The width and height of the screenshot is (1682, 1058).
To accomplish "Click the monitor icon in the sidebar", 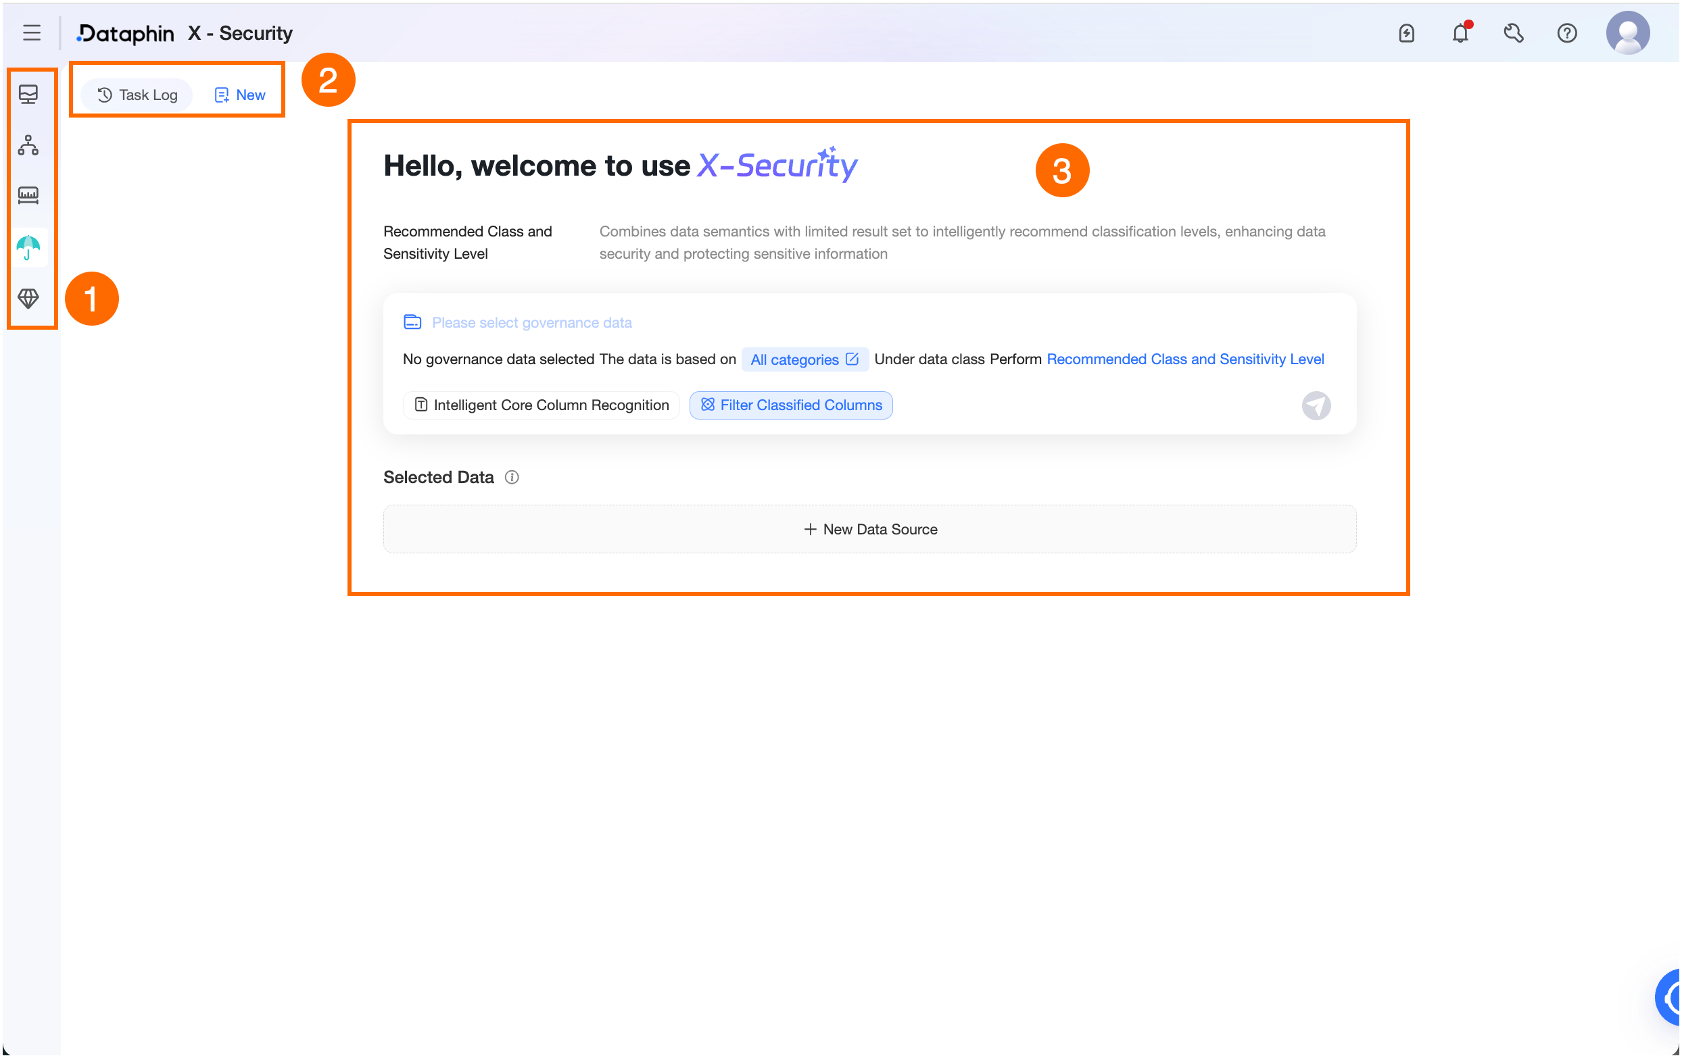I will 28,94.
